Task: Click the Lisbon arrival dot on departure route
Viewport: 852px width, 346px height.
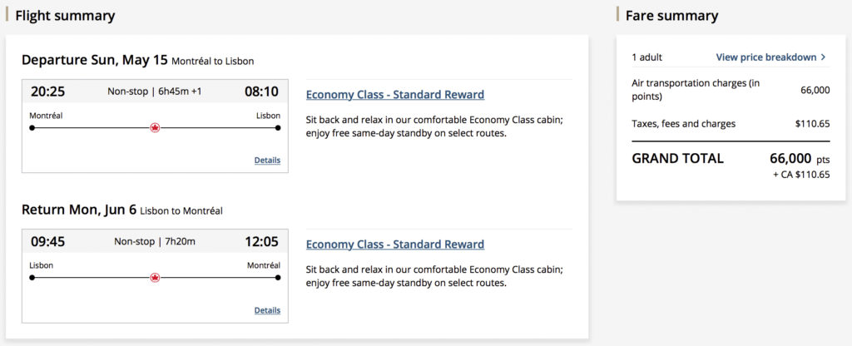Action: 278,128
